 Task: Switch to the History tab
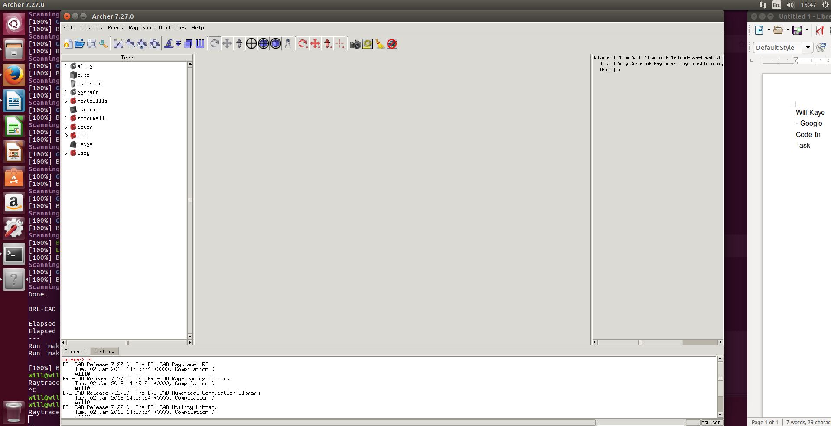(x=104, y=351)
